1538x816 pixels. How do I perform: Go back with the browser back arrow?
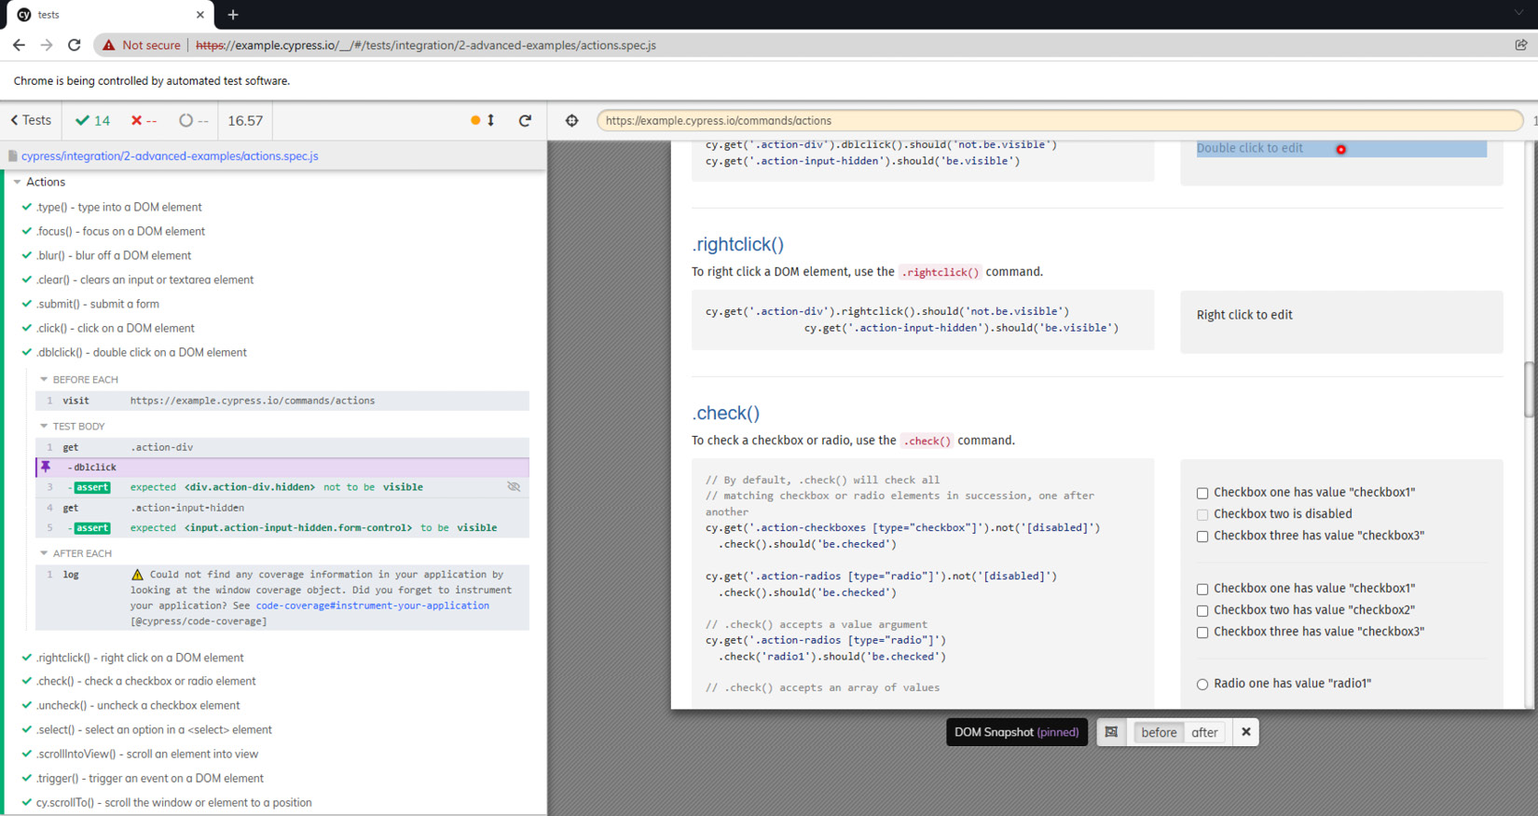(19, 45)
